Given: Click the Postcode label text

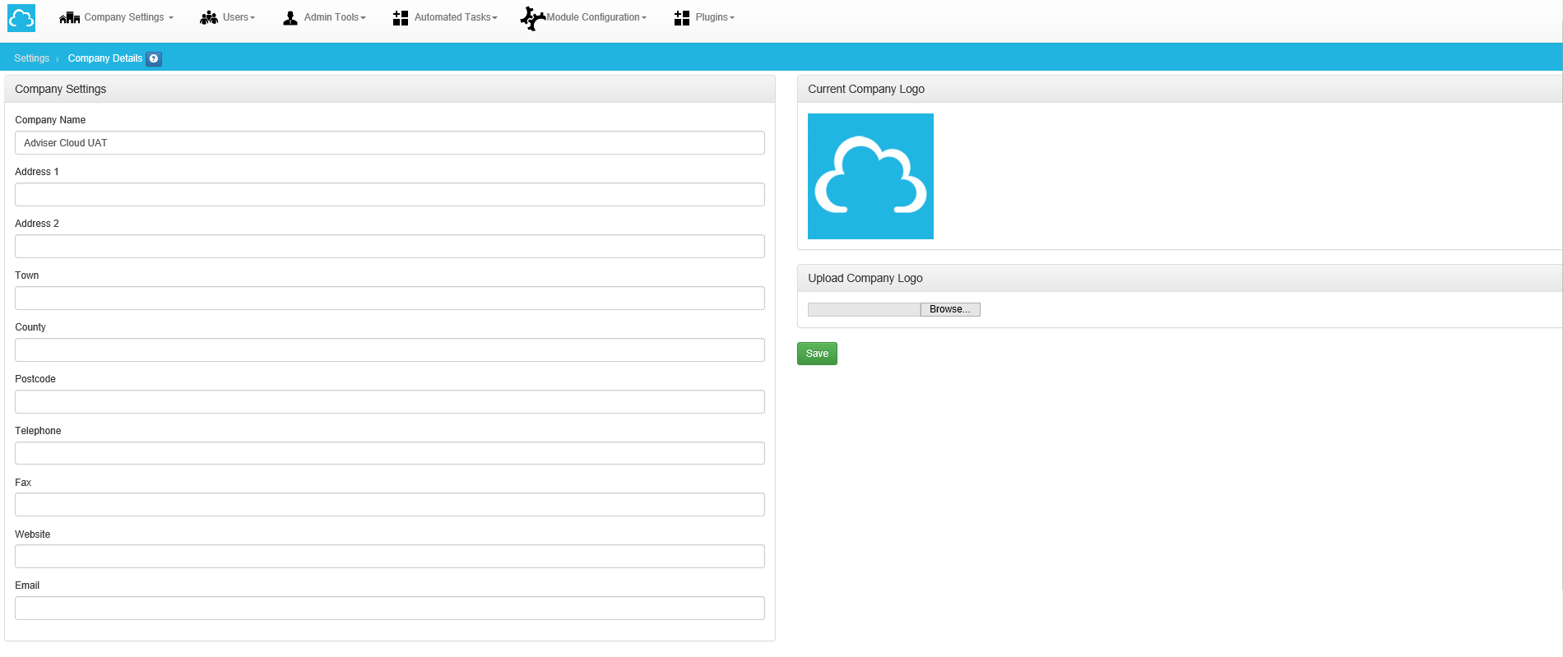Looking at the screenshot, I should (x=35, y=379).
